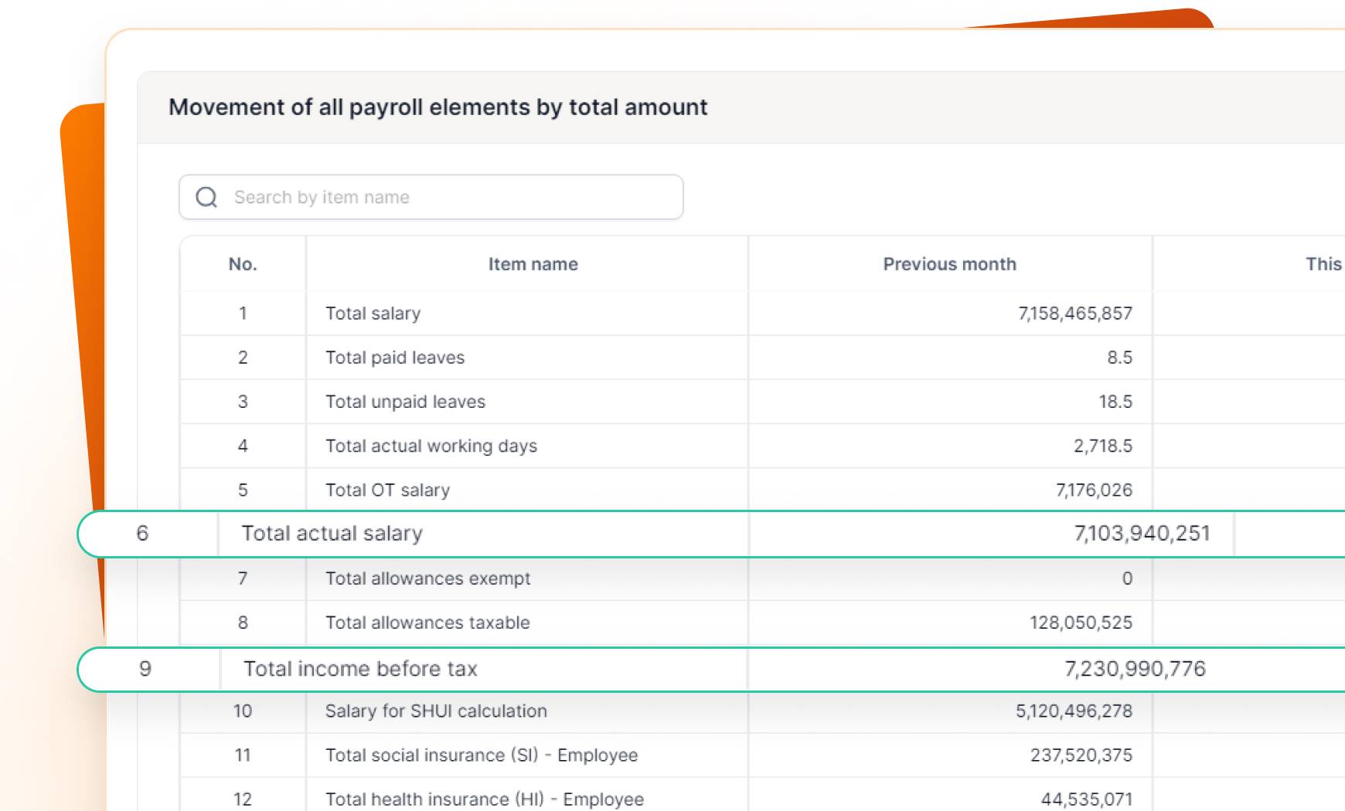Select 'Salary for SHUI calculation' item
This screenshot has height=811, width=1345.
pos(436,711)
